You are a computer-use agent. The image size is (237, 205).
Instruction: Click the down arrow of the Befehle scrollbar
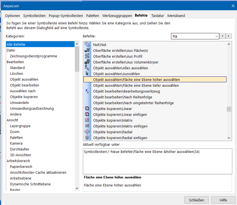pos(229,138)
